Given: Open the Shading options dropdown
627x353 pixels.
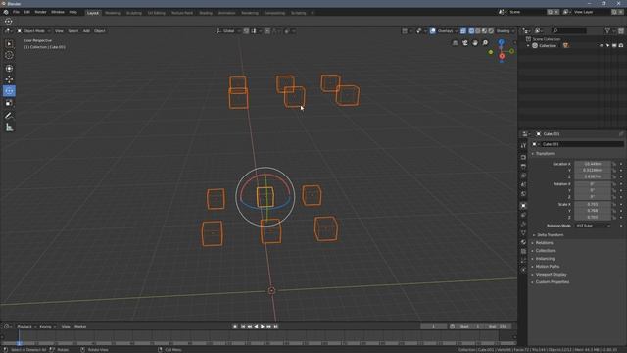Looking at the screenshot, I should (506, 30).
